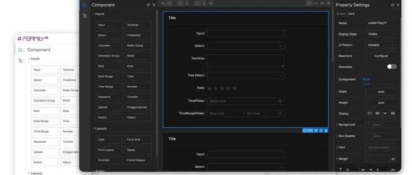This screenshot has width=412, height=175.
Task: Select FormCollapse layout component
Action: point(138,160)
